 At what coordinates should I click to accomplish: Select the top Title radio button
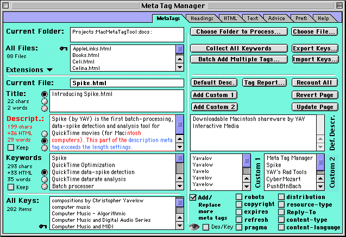[x=45, y=94]
